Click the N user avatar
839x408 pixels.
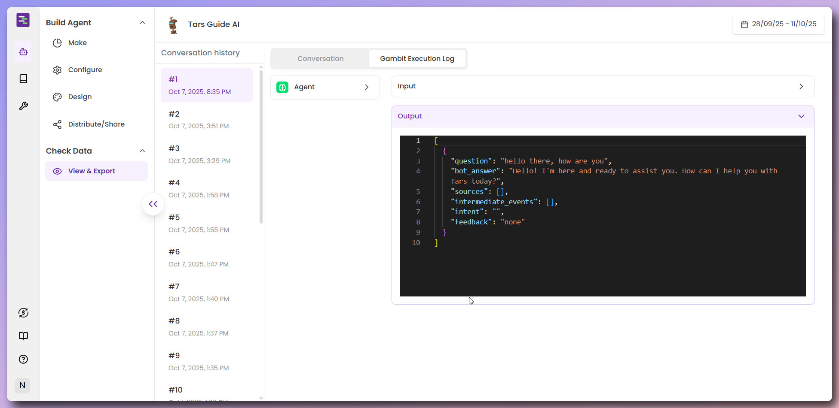click(22, 385)
